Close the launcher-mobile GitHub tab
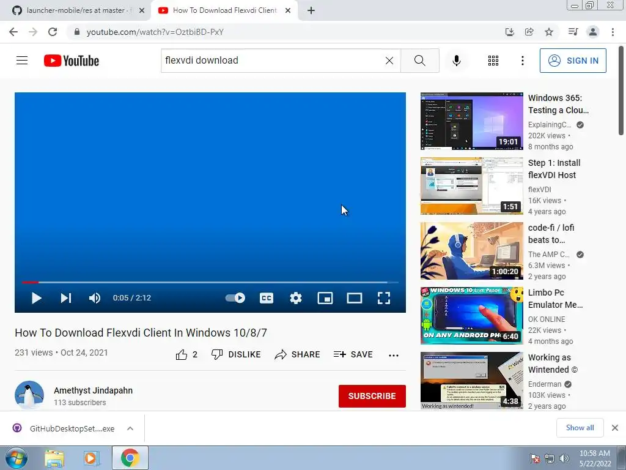The image size is (626, 470). pos(142,11)
